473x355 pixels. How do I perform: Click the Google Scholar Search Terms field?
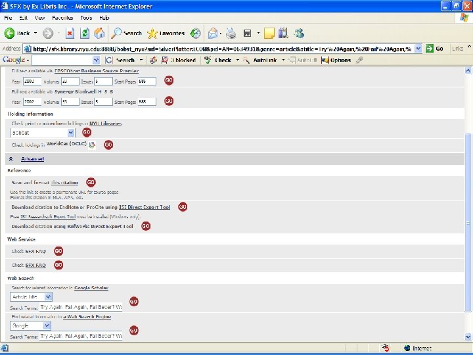click(81, 307)
